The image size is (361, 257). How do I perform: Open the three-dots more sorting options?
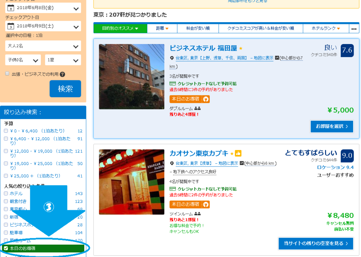point(354,29)
